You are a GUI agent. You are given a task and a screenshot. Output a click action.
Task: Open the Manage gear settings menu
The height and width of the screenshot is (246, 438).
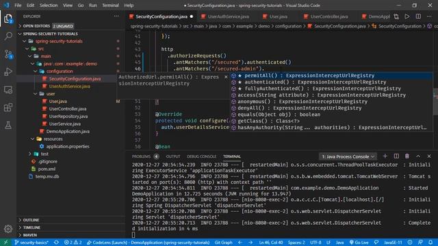pos(8,229)
